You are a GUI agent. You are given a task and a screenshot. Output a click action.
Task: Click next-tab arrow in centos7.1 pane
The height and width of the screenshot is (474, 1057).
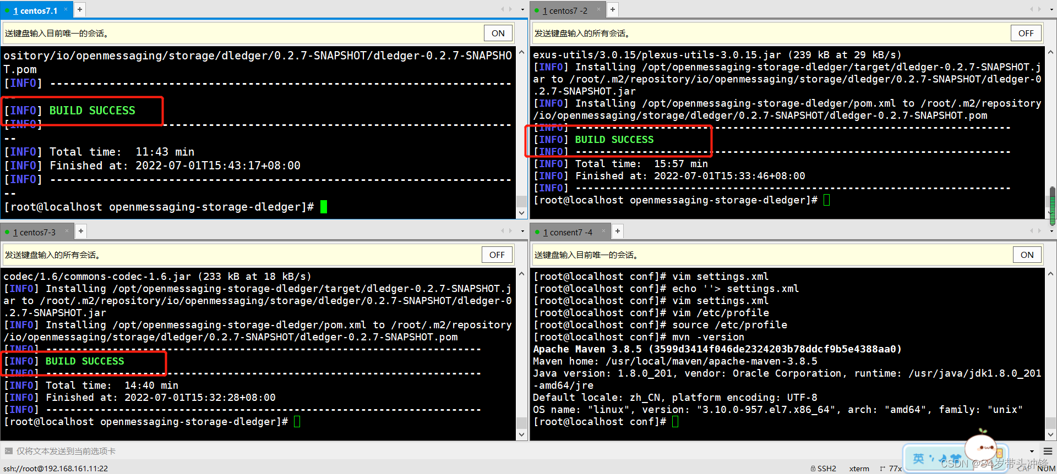(x=510, y=9)
